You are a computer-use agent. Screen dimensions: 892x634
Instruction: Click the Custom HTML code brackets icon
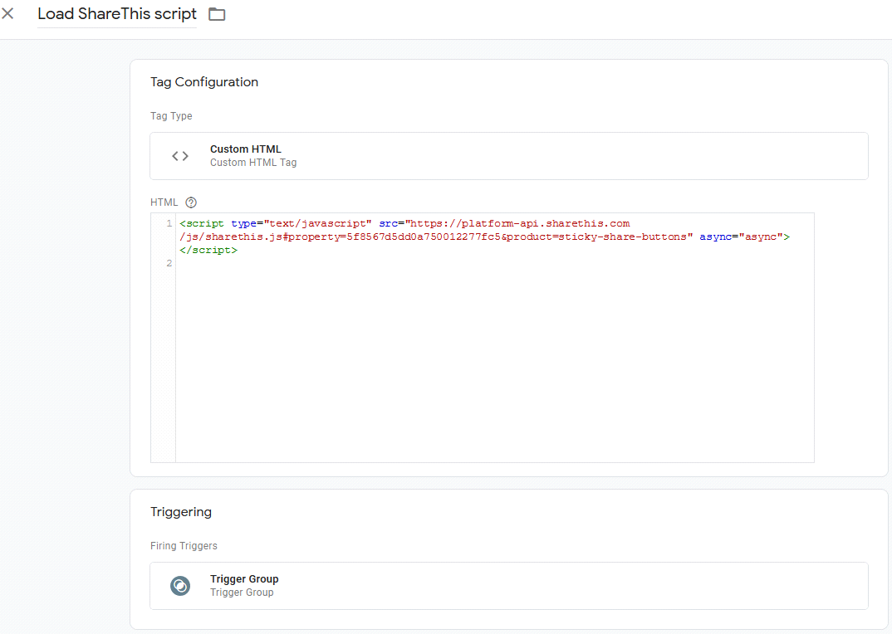coord(180,156)
